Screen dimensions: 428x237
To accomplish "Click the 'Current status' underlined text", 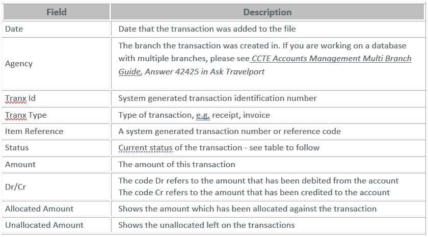I will click(x=146, y=148).
